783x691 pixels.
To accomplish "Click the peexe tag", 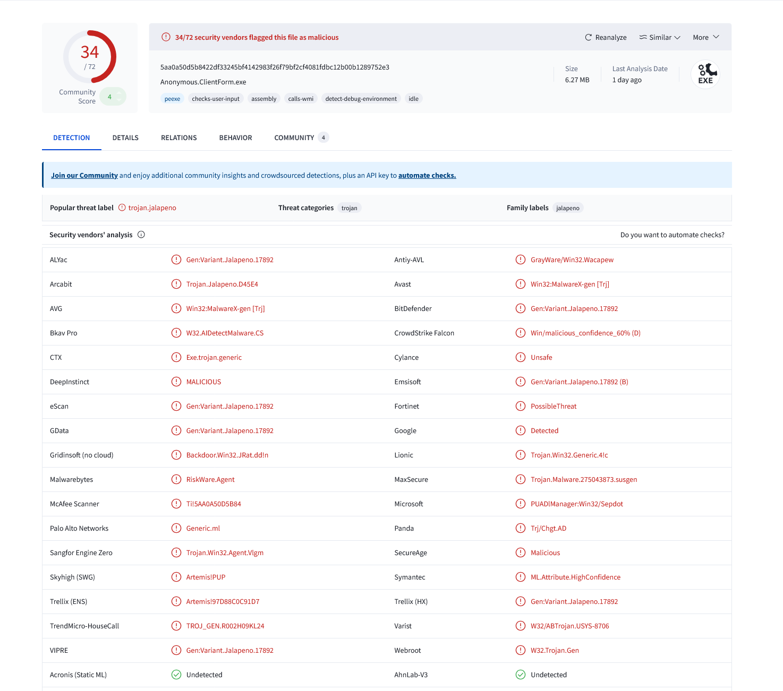I will 172,99.
